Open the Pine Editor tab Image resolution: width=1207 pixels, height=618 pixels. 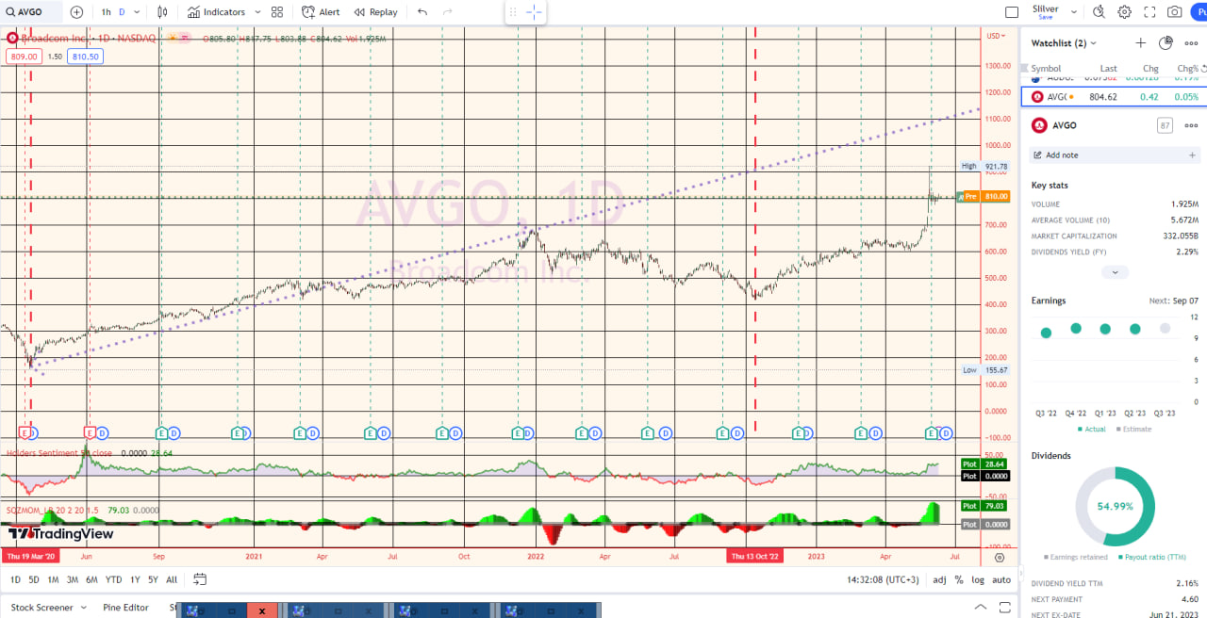coord(126,608)
